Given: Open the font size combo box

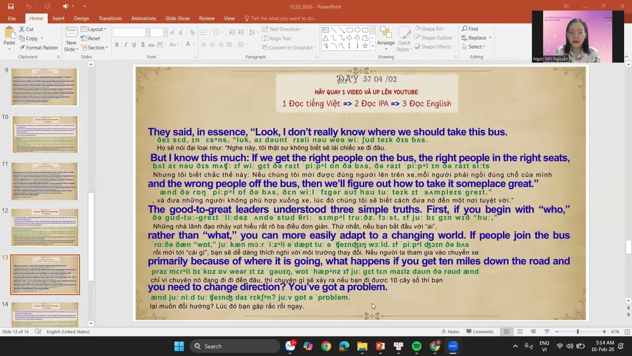Looking at the screenshot, I should coord(158,32).
